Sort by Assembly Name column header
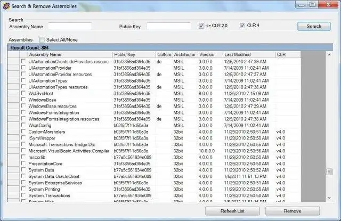This screenshot has height=221, width=341. [70, 54]
